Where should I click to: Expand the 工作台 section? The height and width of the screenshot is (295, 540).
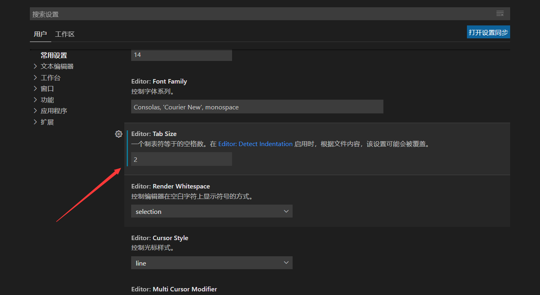[50, 77]
